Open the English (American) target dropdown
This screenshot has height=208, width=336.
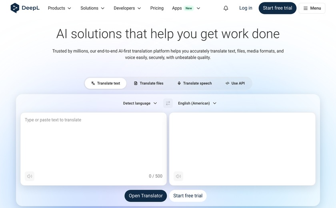pos(197,103)
